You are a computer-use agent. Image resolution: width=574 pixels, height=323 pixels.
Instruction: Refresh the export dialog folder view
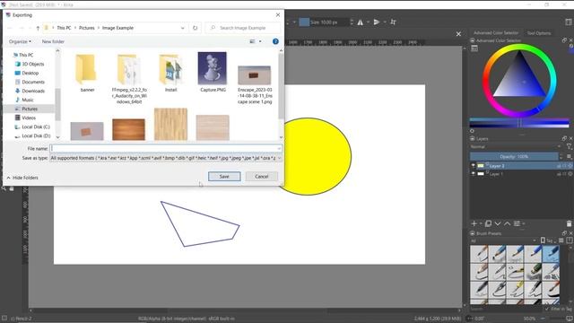tap(196, 28)
